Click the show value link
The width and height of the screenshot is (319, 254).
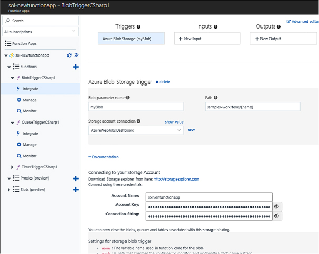pos(174,122)
